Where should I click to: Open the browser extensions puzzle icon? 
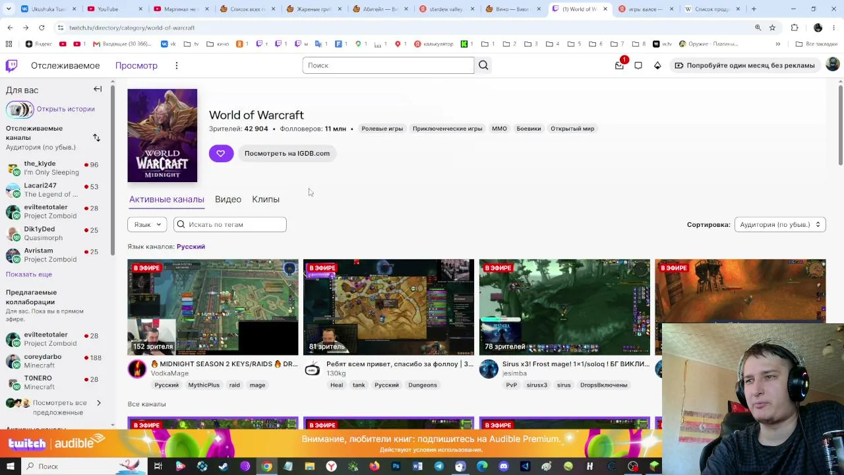point(795,28)
